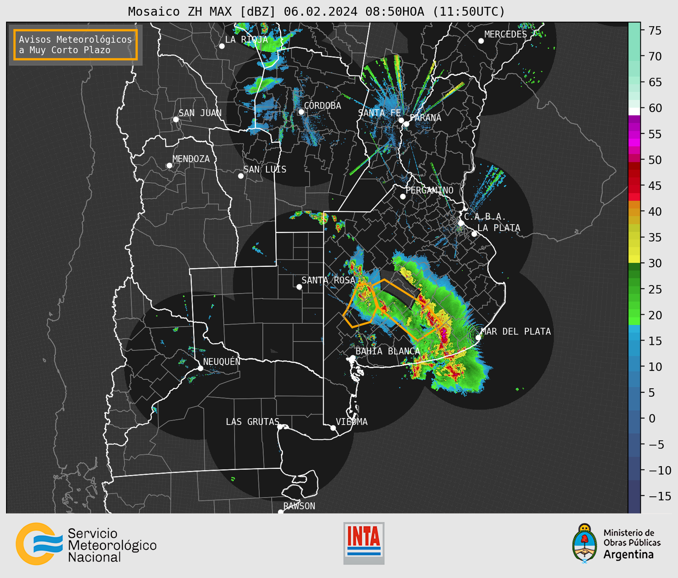Click the VIEDMA city marker dot
This screenshot has width=678, height=578.
[333, 428]
